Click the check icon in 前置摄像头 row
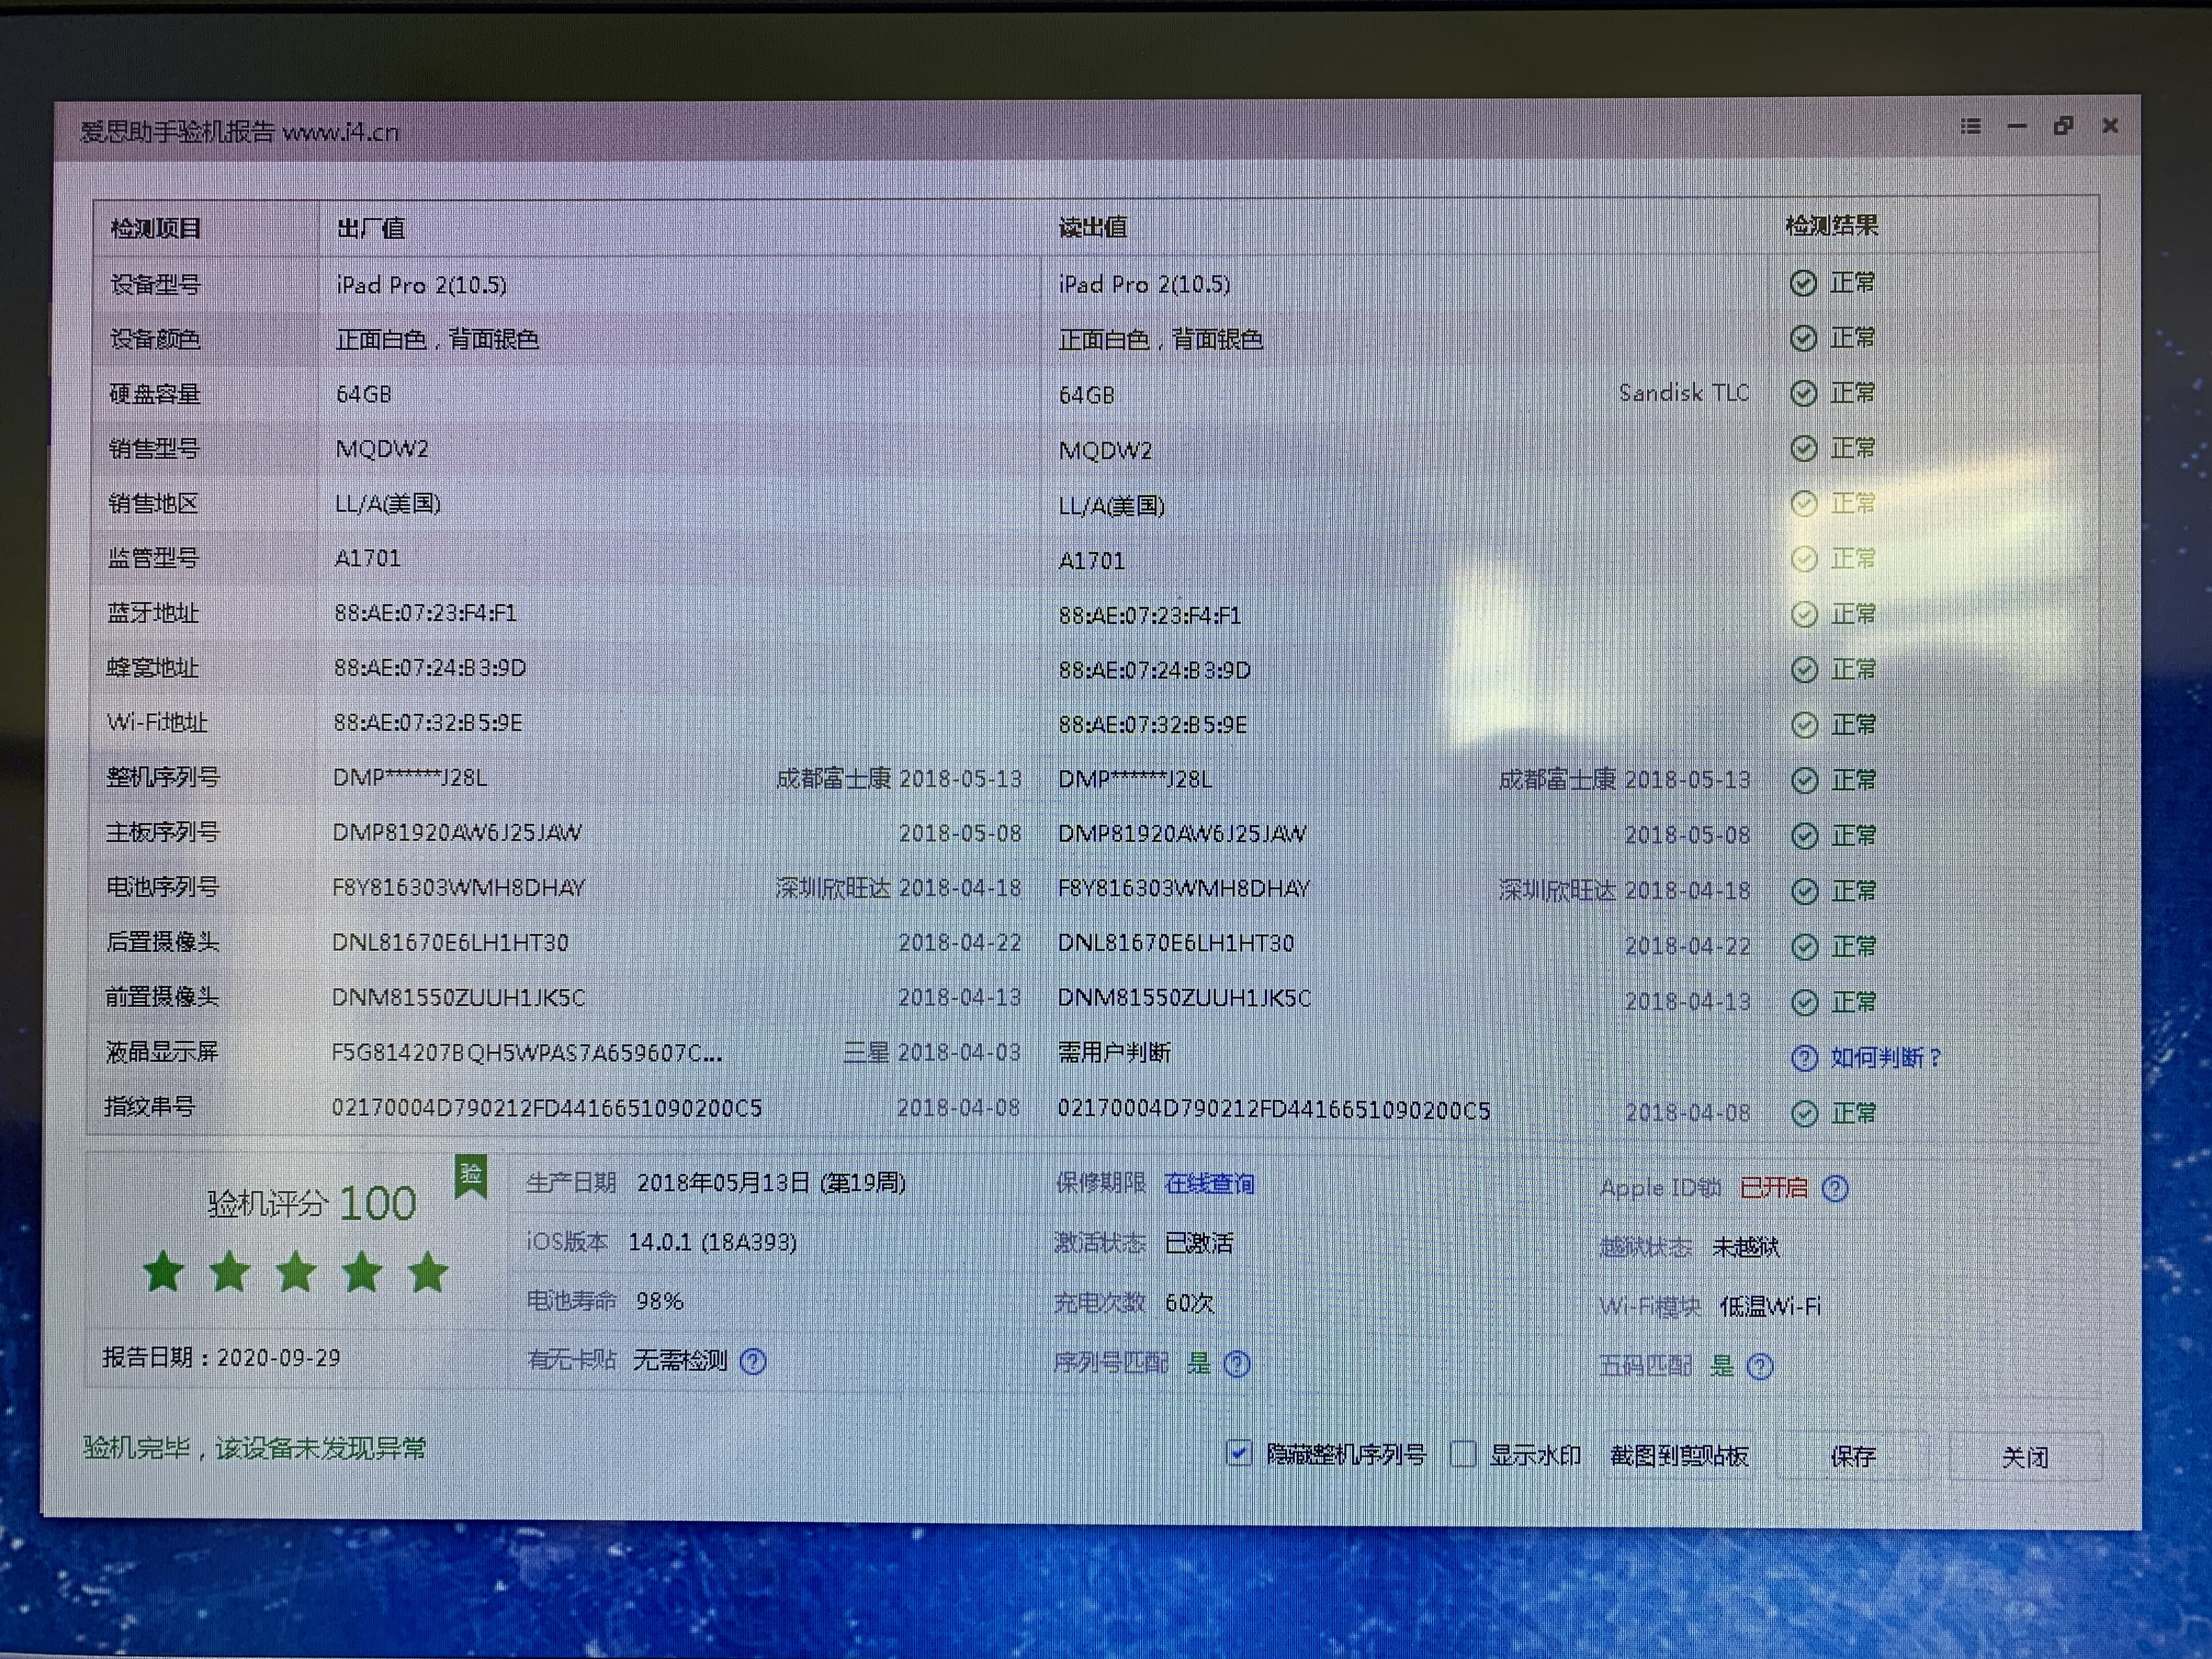Screen dimensions: 2212x1659 point(1804,1002)
